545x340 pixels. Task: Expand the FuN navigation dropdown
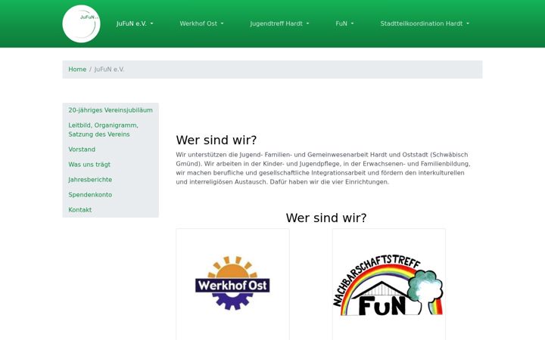coord(344,23)
